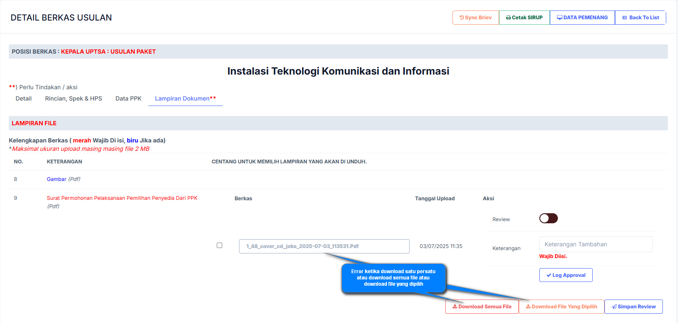The height and width of the screenshot is (323, 678).
Task: Toggle the Review switch on
Action: 548,218
